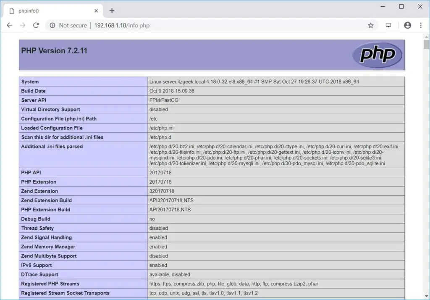Click the FPM/FastCGI value

[x=164, y=100]
